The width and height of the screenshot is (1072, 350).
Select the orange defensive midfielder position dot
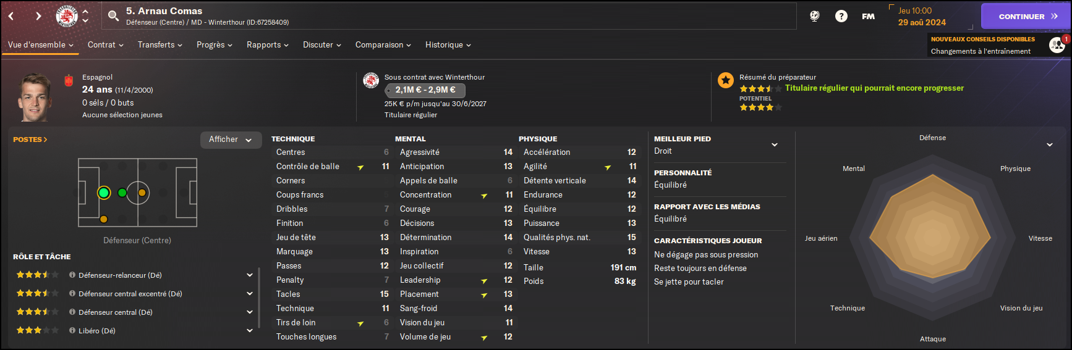[142, 193]
